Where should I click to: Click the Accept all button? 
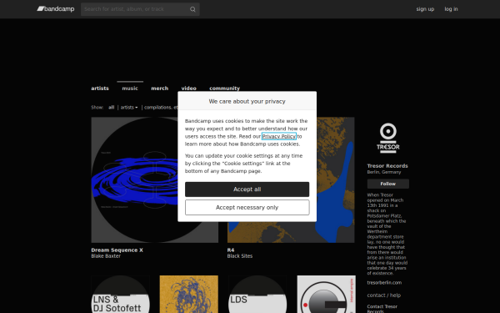[247, 189]
